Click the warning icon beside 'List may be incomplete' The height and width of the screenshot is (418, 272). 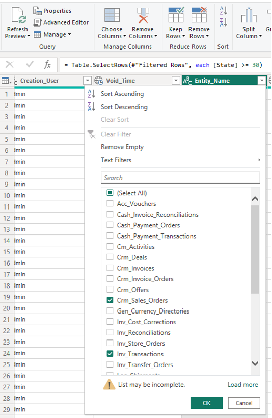click(x=109, y=385)
